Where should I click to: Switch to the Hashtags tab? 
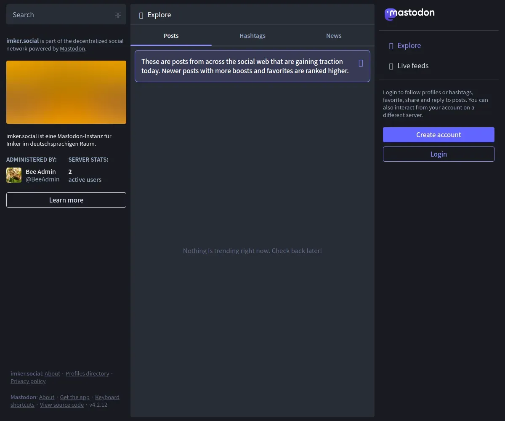point(252,36)
